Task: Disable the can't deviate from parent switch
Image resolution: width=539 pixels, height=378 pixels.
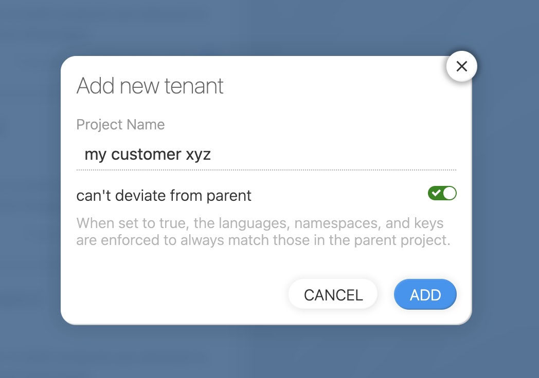Action: pos(442,193)
